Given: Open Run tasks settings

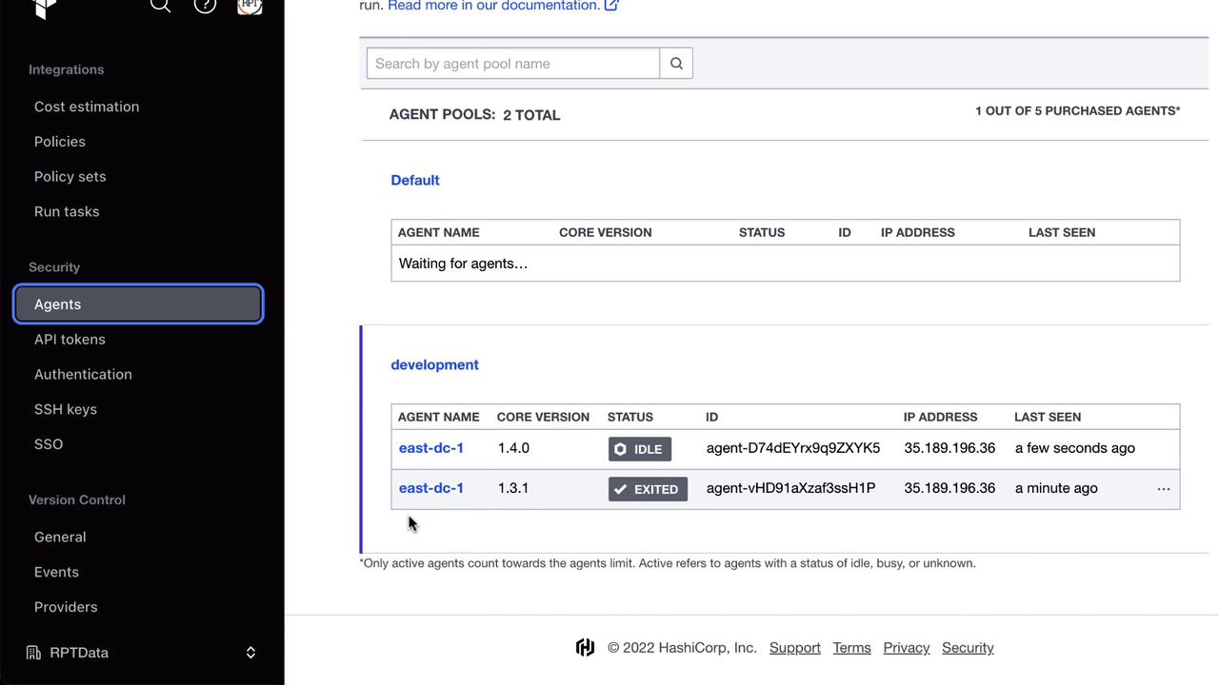Looking at the screenshot, I should pos(67,211).
